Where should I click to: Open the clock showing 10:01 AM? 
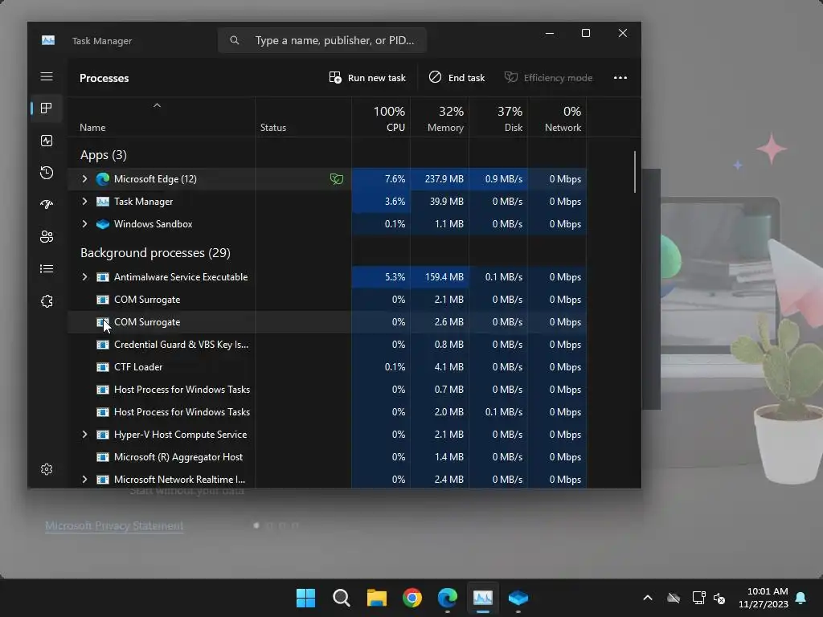coord(764,598)
